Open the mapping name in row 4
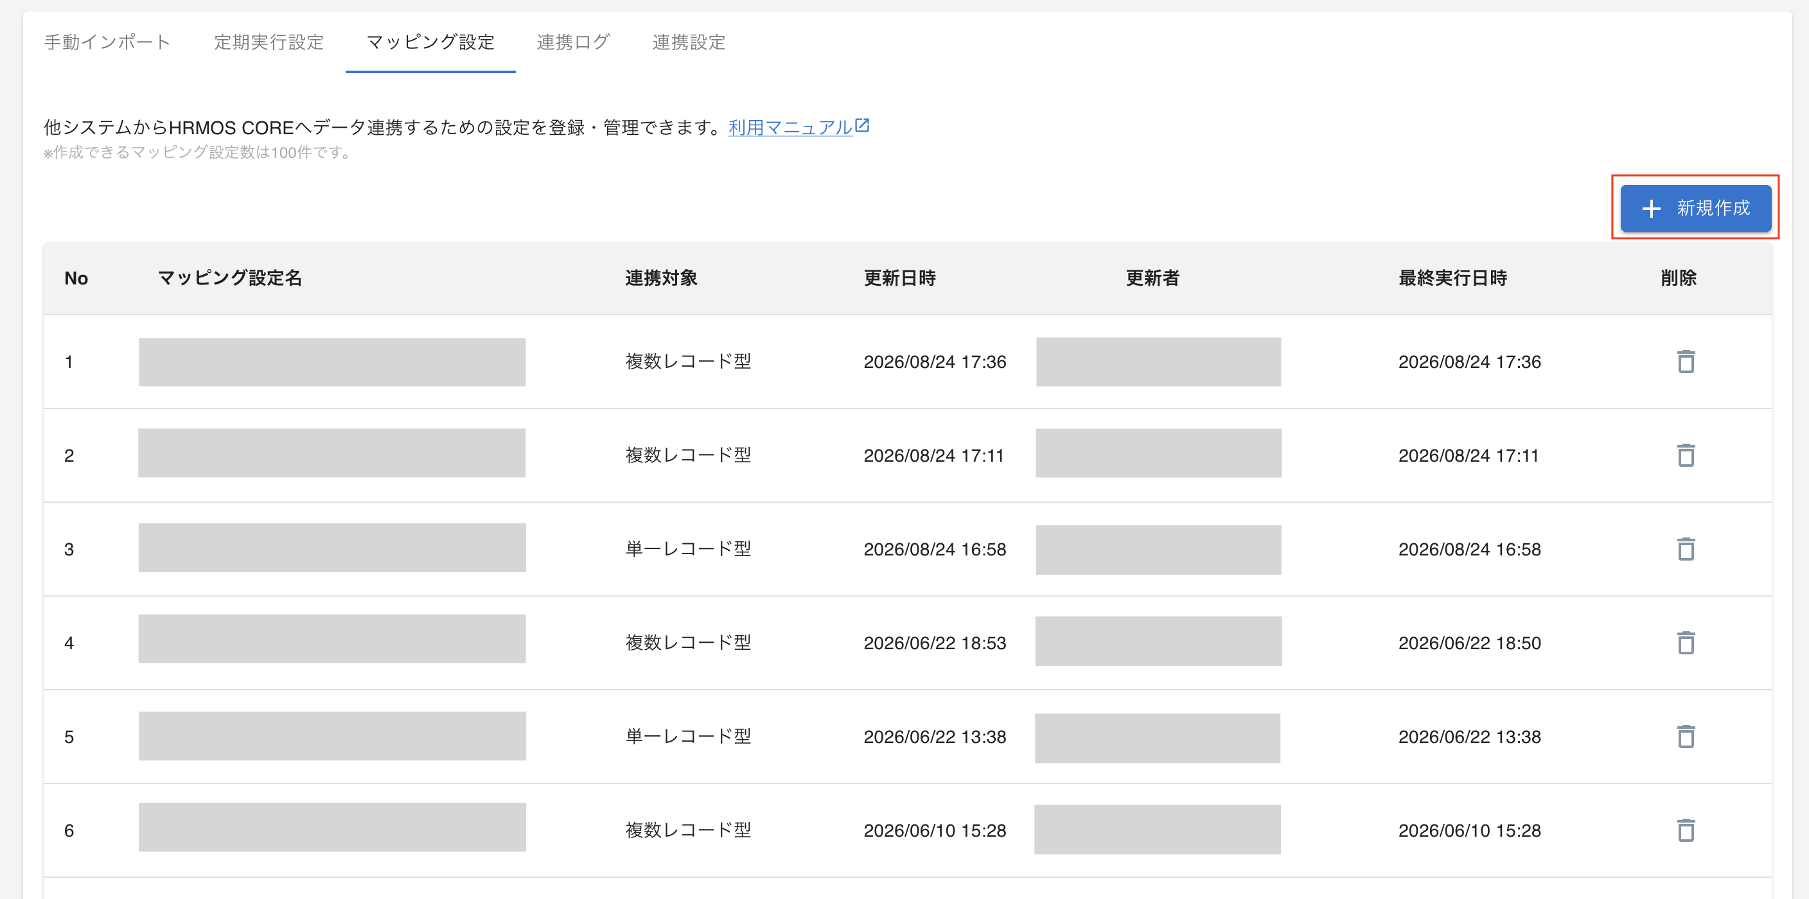This screenshot has width=1809, height=899. tap(332, 639)
